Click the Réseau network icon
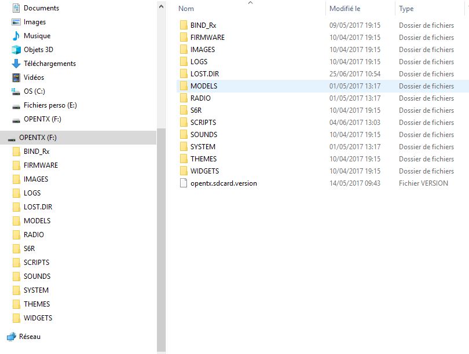Image resolution: width=469 pixels, height=354 pixels. [12, 337]
